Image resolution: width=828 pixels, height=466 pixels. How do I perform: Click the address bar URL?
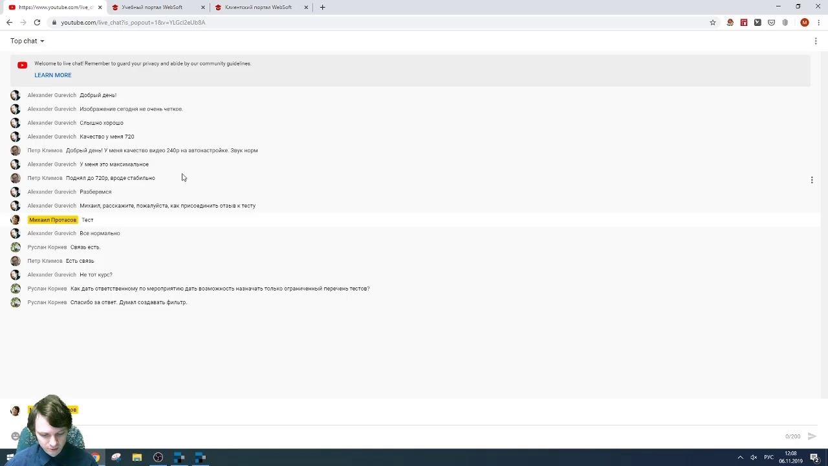[x=133, y=22]
